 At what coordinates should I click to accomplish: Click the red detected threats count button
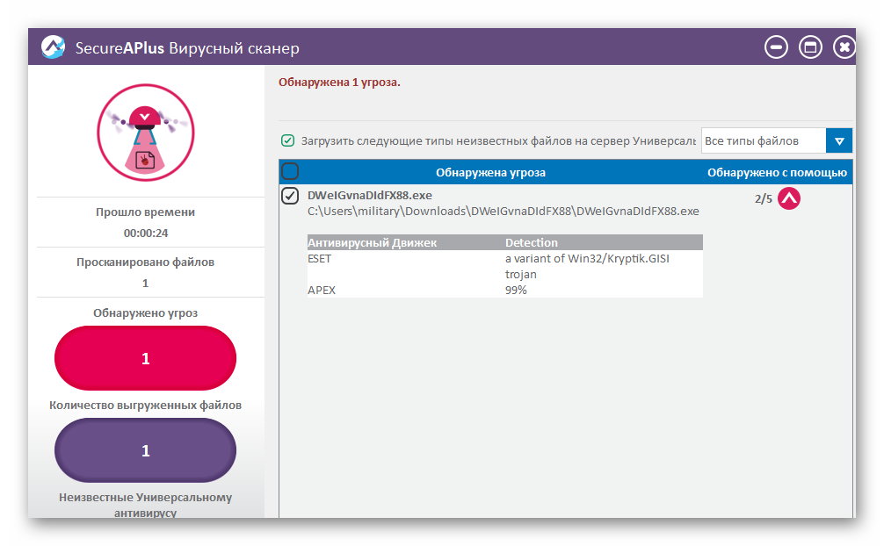point(146,358)
